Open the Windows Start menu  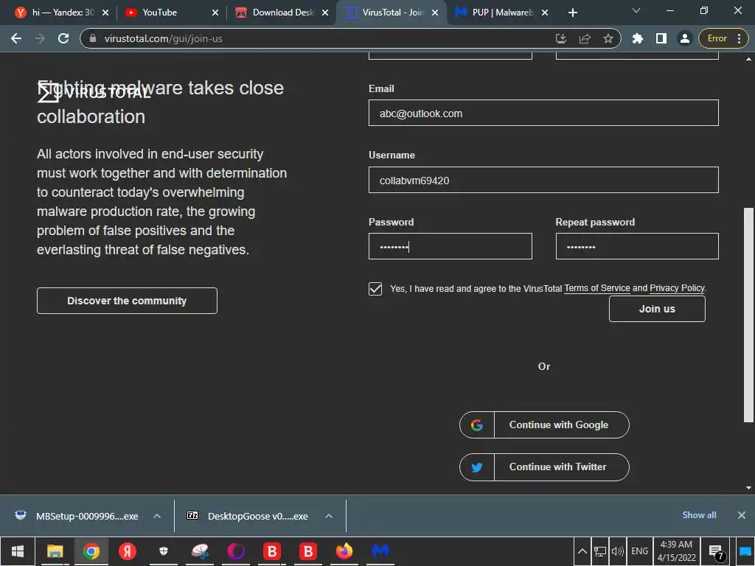click(18, 551)
